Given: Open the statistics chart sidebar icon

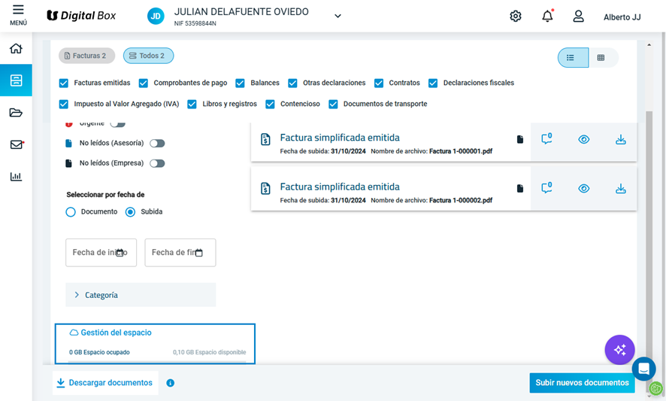Looking at the screenshot, I should (x=16, y=177).
